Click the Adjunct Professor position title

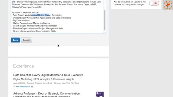click(x=47, y=95)
